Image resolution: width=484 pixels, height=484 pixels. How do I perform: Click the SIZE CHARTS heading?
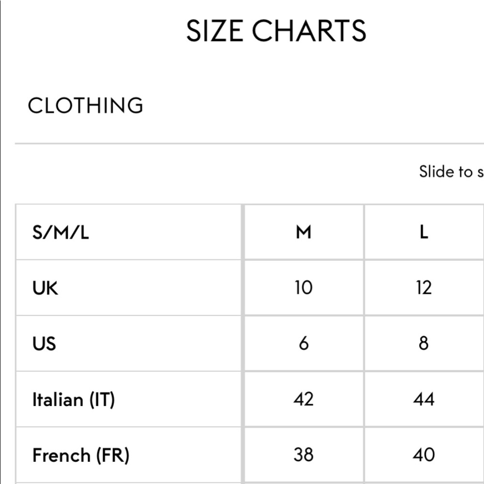click(x=276, y=30)
